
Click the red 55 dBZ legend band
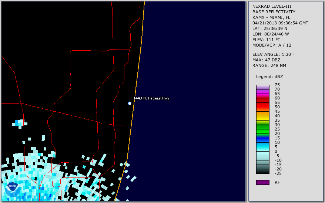pos(262,105)
